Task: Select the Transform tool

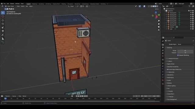Action: (x=3, y=31)
